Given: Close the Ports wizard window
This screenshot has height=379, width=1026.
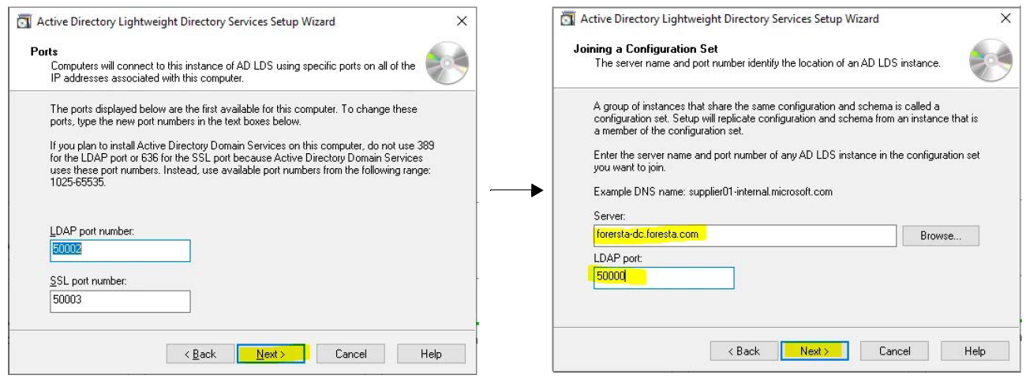Looking at the screenshot, I should click(462, 21).
